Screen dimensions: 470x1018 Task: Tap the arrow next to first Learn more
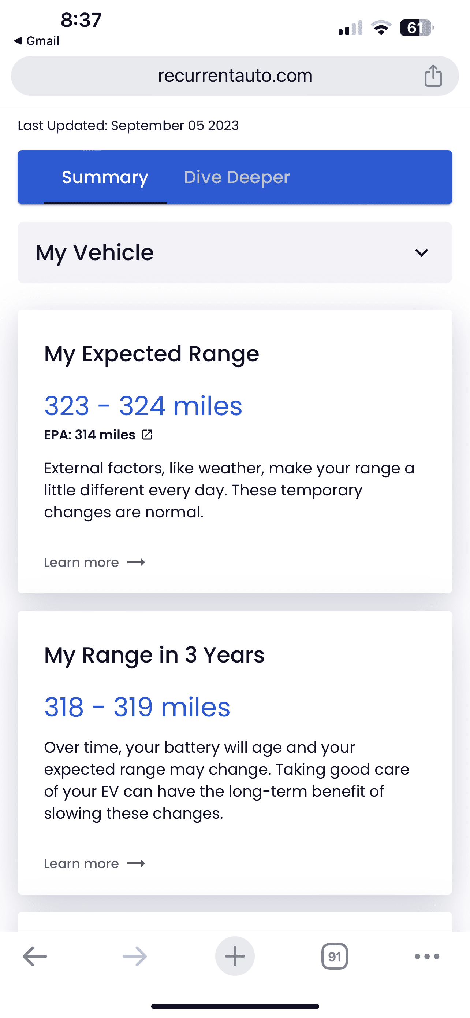click(136, 563)
